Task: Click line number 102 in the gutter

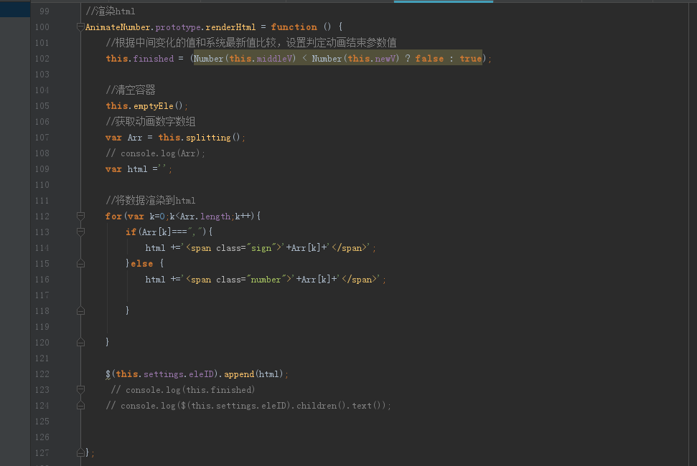Action: click(x=42, y=59)
